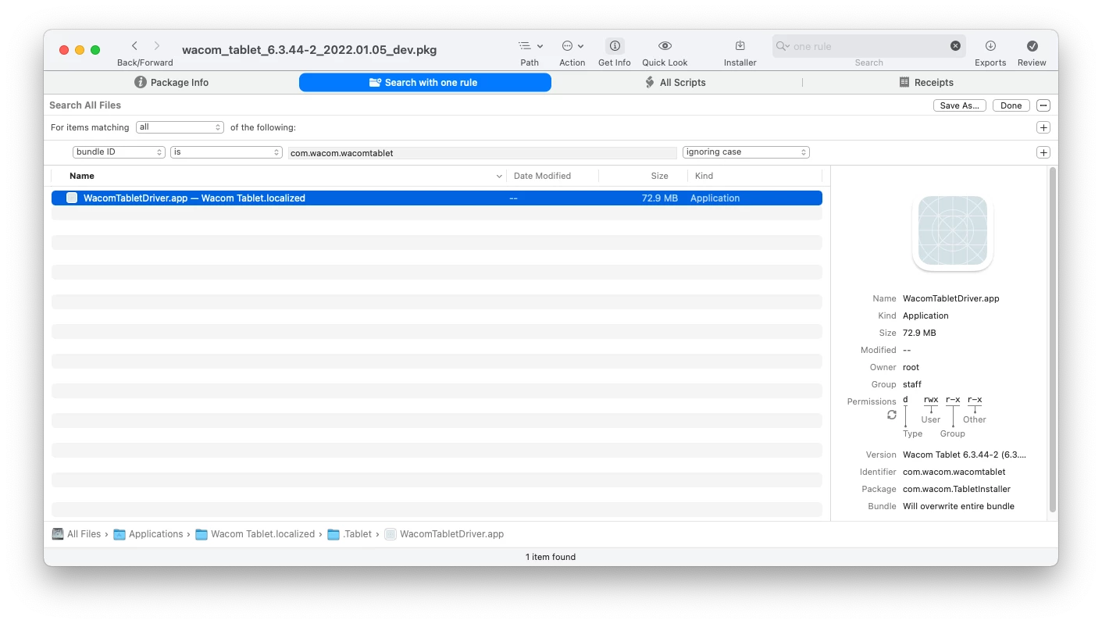This screenshot has width=1102, height=624.
Task: Go back with the Back arrow
Action: pyautogui.click(x=134, y=46)
